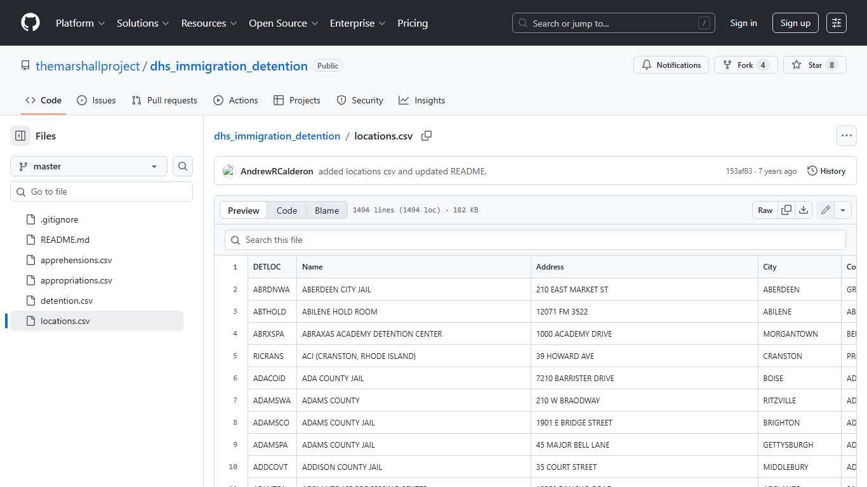The width and height of the screenshot is (867, 487).
Task: Open the Issues tab
Action: click(96, 100)
